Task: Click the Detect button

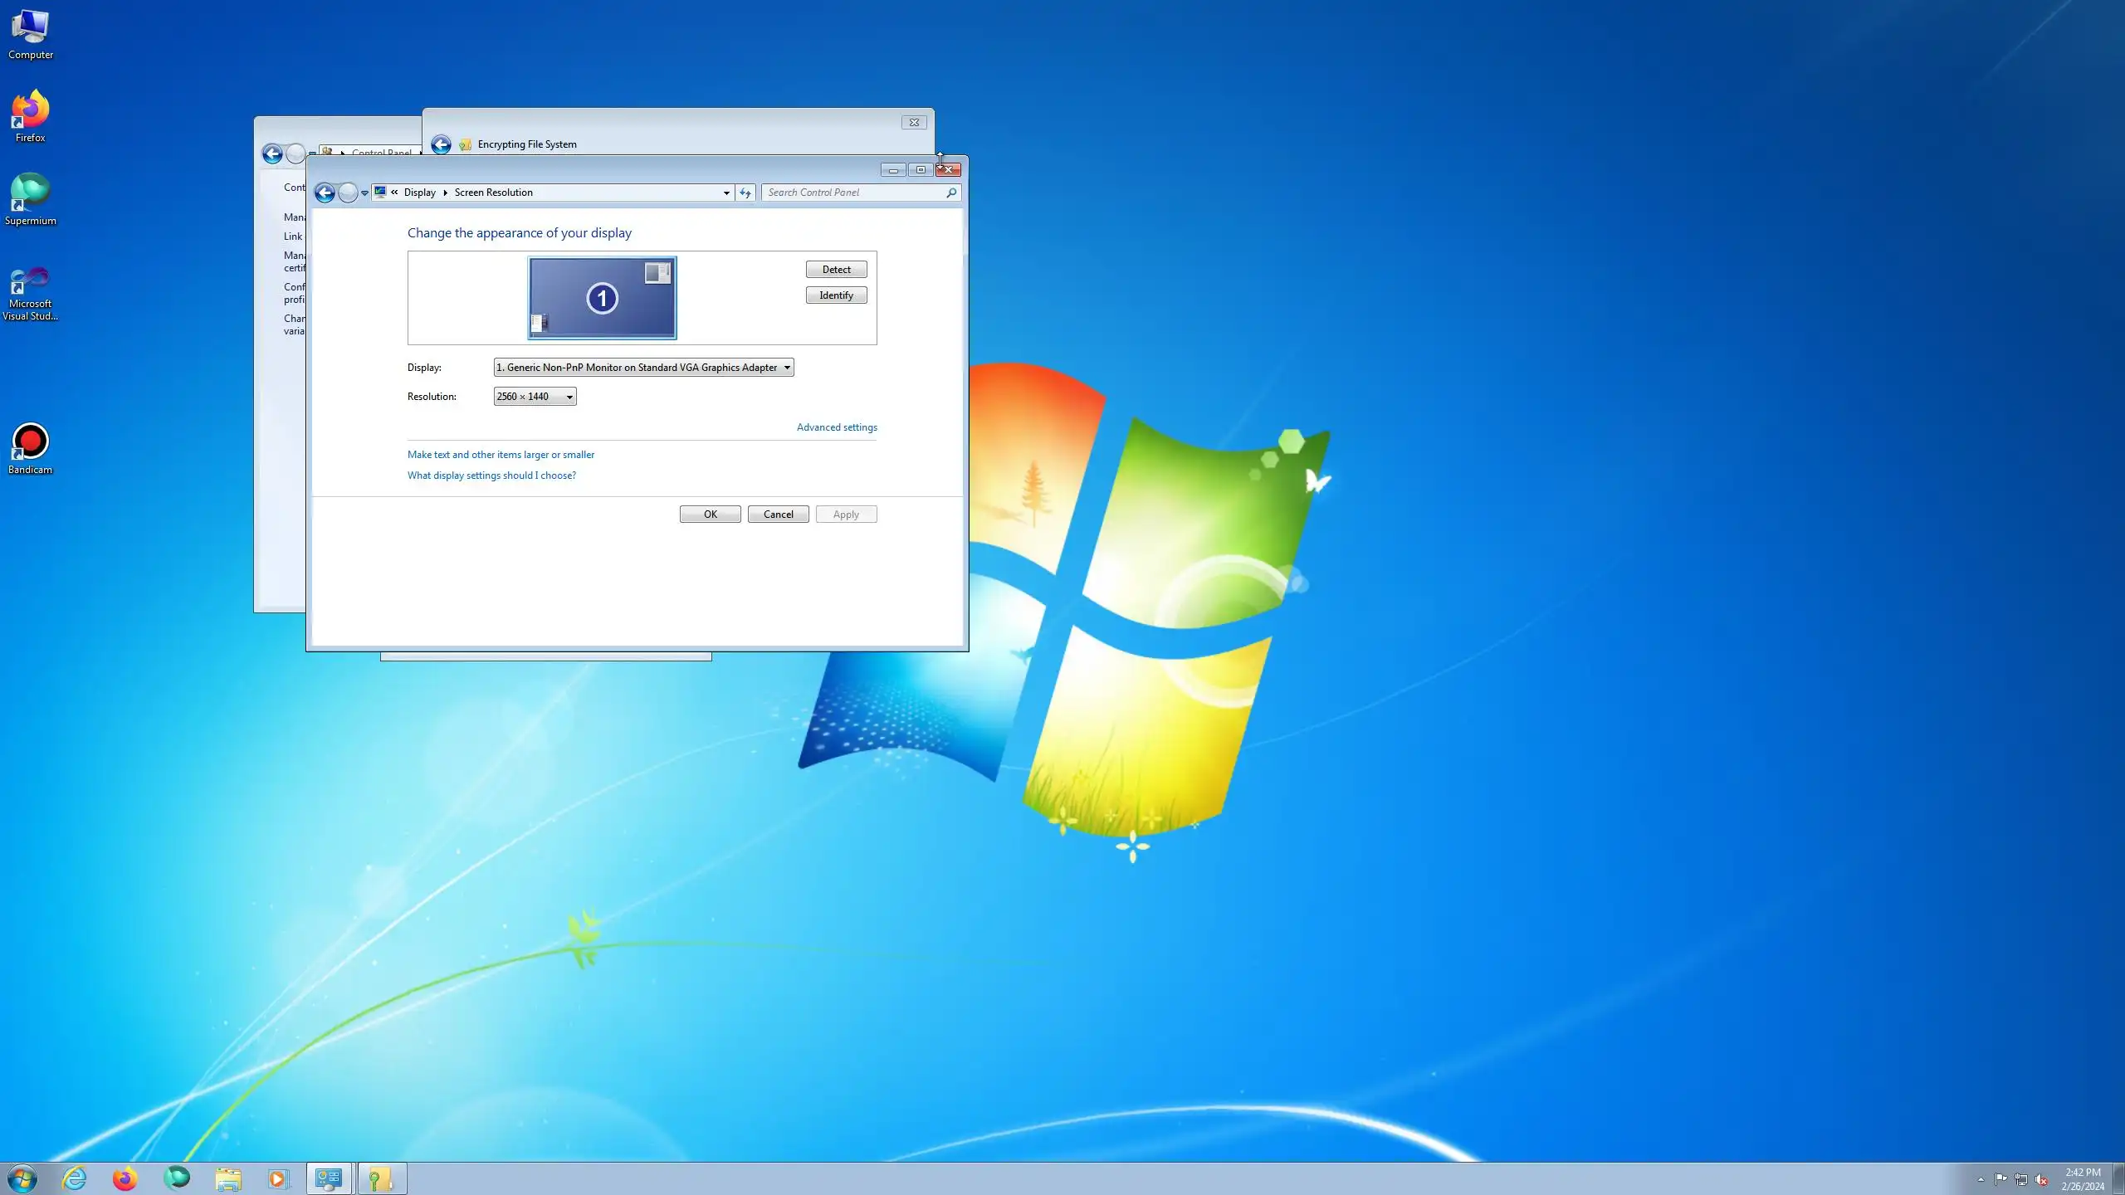Action: [836, 270]
